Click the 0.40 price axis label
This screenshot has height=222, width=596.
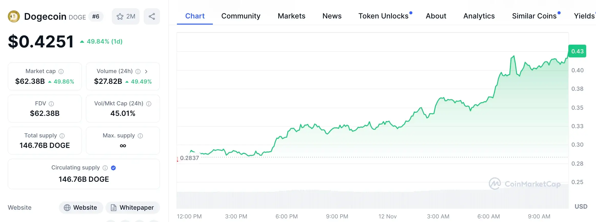(x=577, y=70)
